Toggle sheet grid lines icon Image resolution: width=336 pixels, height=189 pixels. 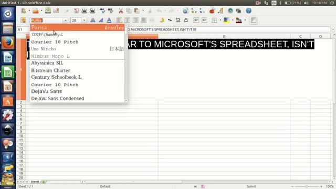[x=254, y=20]
